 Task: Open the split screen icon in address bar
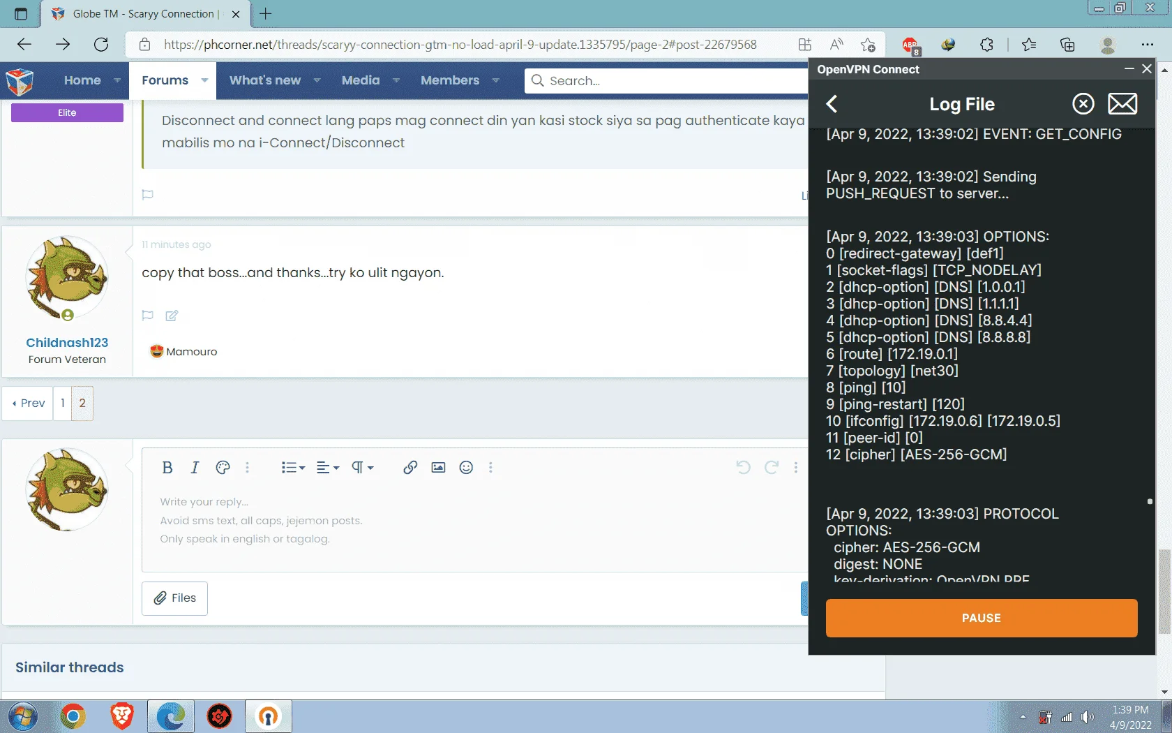click(x=804, y=45)
